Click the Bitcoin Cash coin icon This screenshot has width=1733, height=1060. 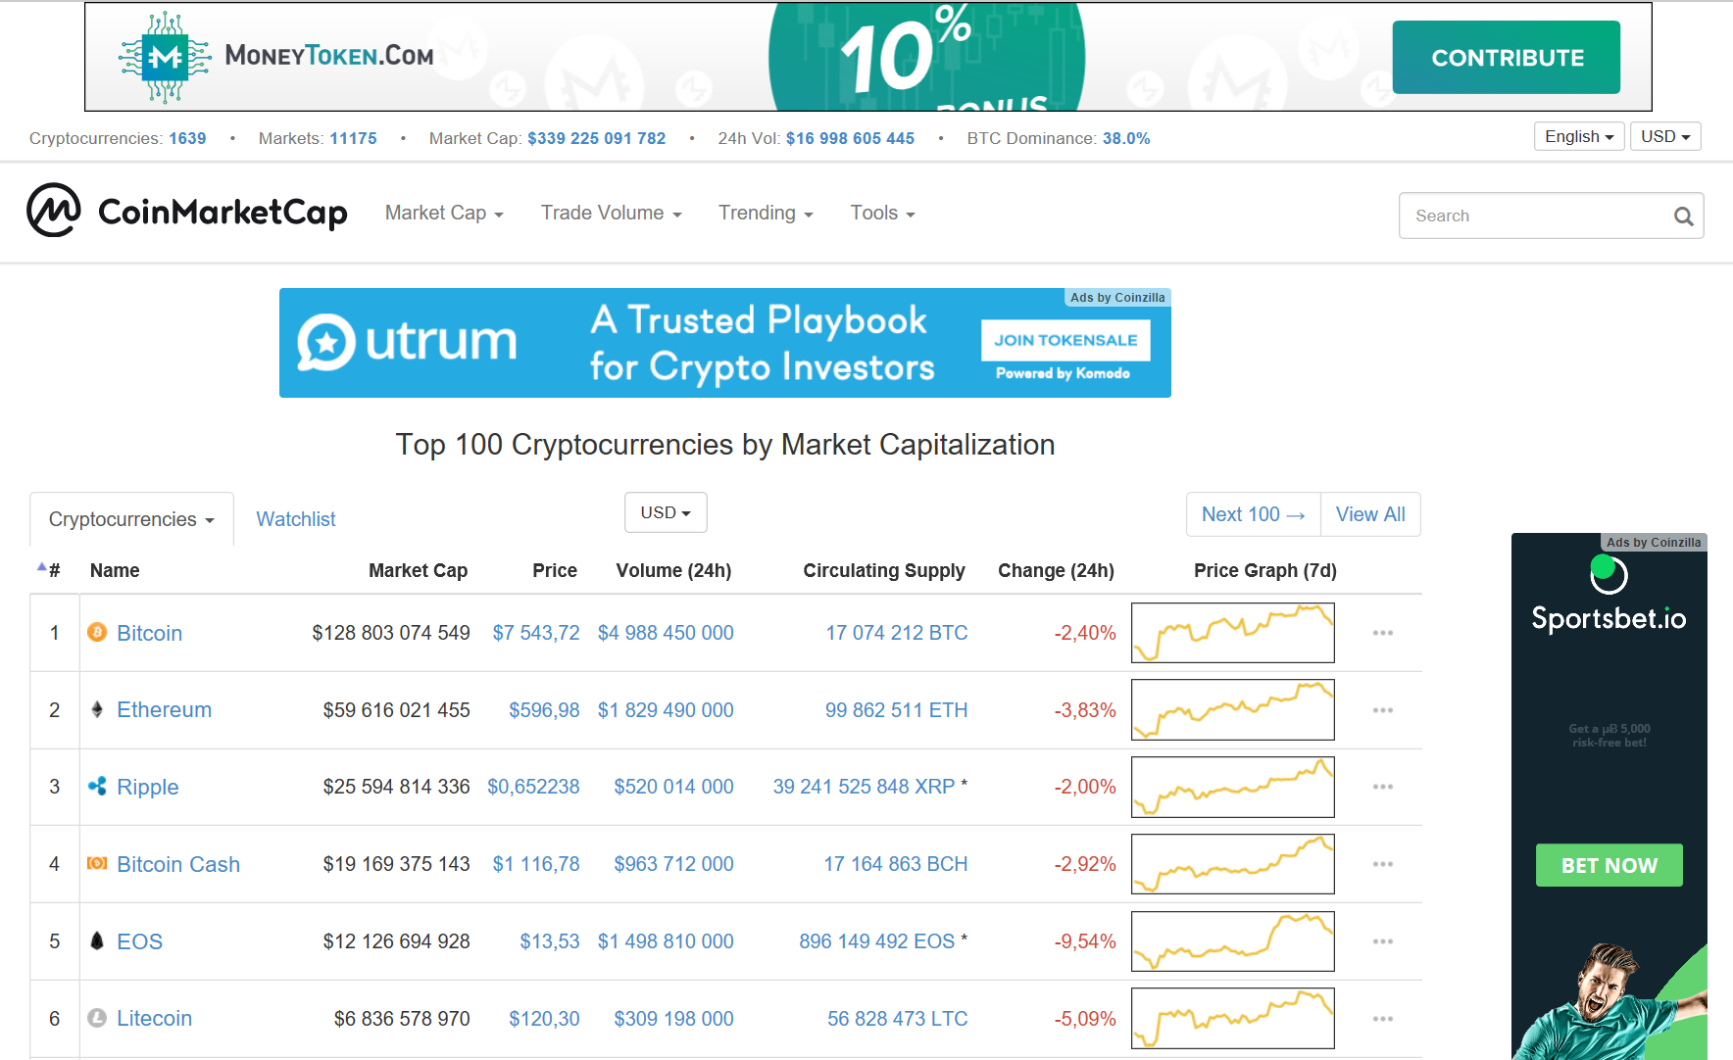(x=97, y=863)
